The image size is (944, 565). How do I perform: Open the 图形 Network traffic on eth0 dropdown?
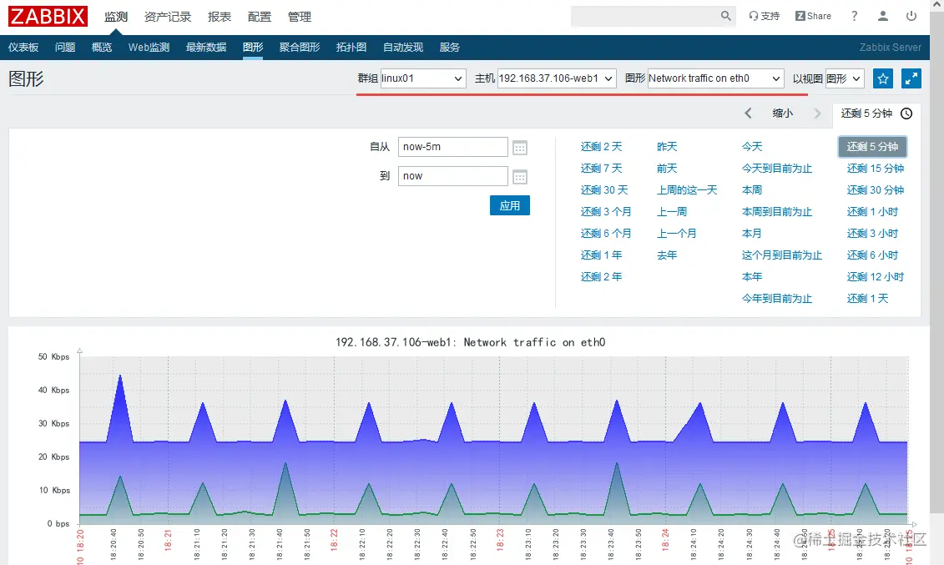[x=716, y=78]
